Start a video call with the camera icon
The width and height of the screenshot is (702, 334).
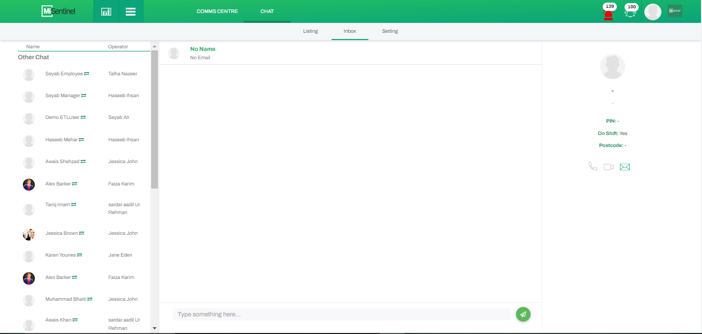coord(608,167)
